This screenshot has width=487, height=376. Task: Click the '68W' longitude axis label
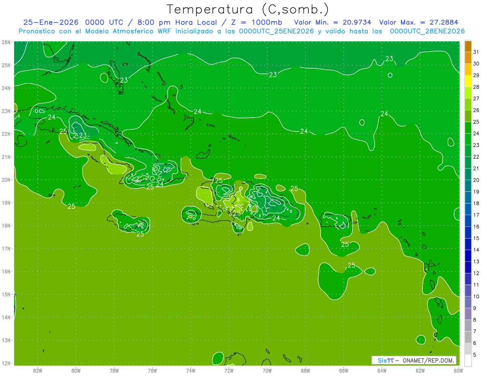306,370
